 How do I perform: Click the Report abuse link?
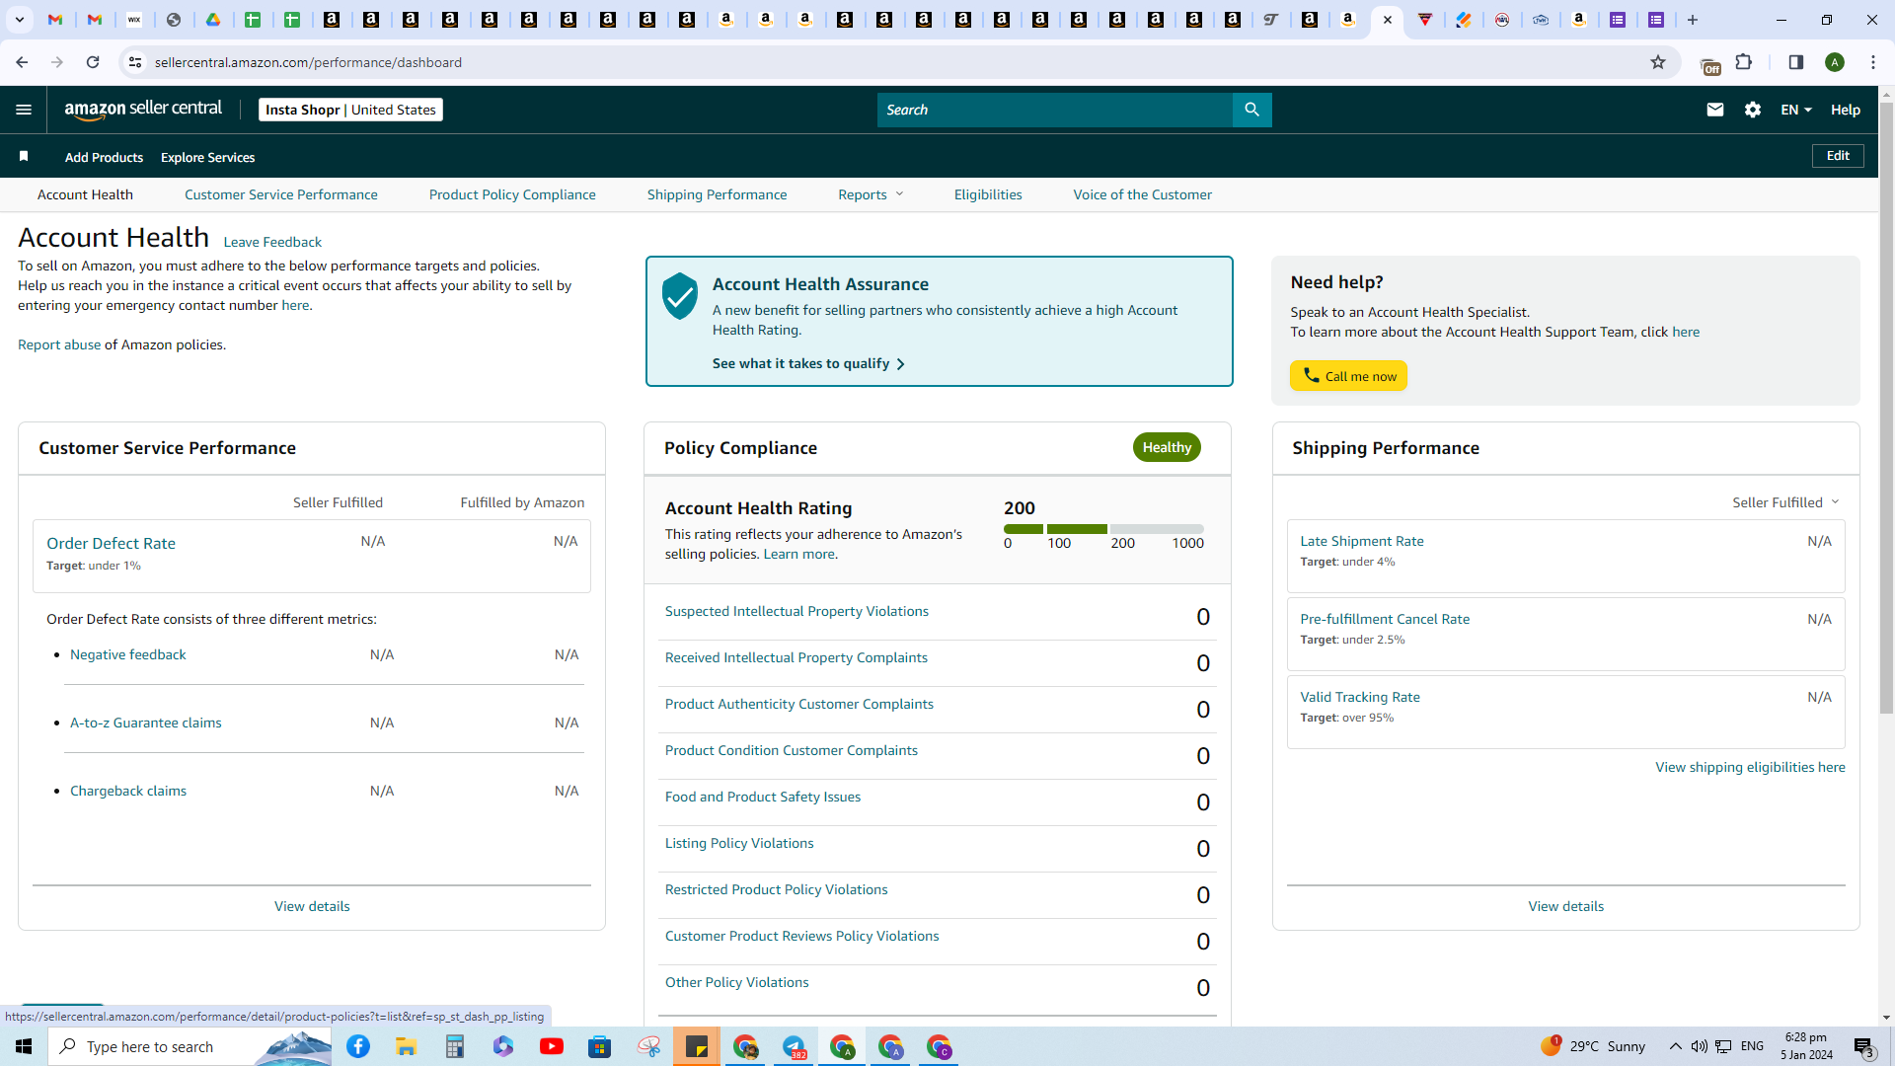pos(59,344)
